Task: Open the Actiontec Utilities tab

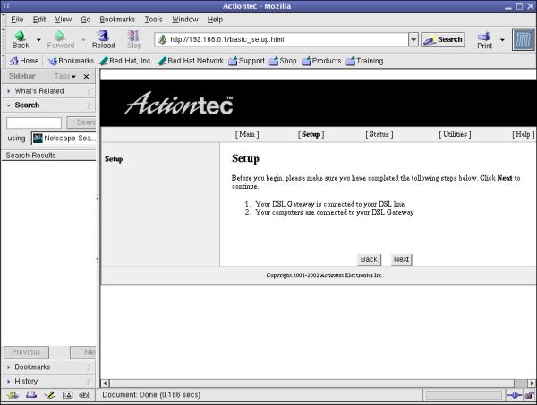Action: tap(455, 134)
